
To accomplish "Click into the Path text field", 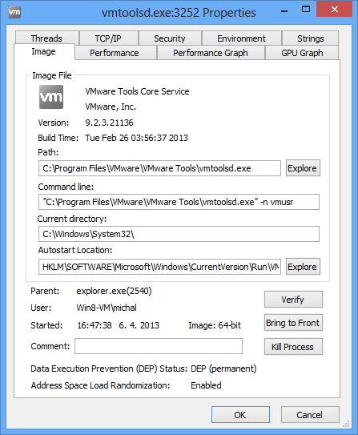I will click(x=159, y=168).
